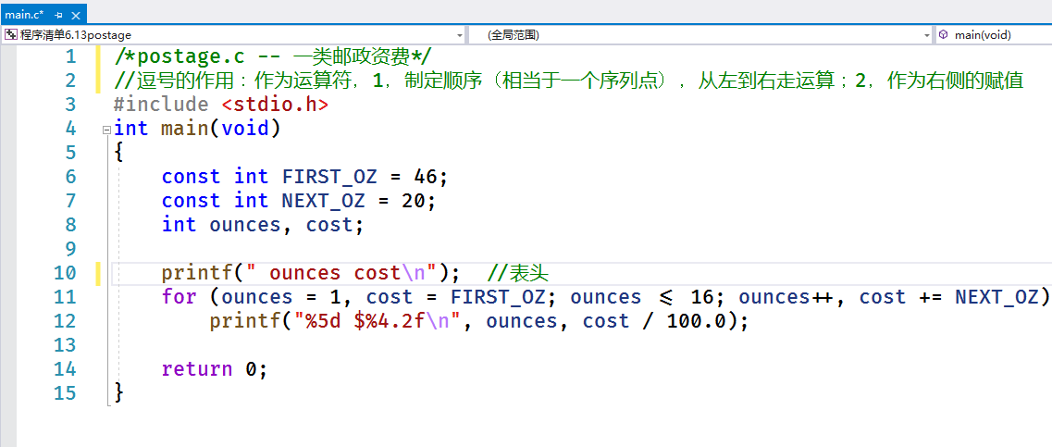
Task: Close the main.c* tab
Action: 76,15
